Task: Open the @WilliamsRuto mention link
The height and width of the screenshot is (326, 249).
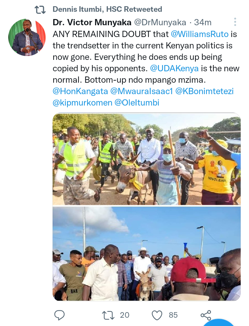Action: (x=200, y=34)
